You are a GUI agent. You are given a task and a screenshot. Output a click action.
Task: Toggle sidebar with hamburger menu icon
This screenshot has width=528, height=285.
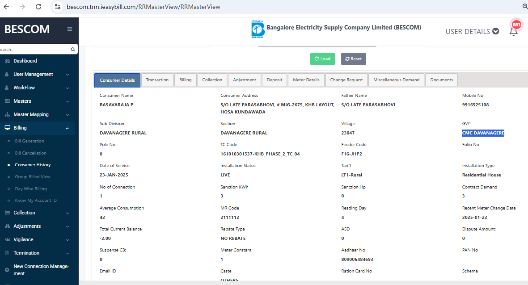click(70, 29)
